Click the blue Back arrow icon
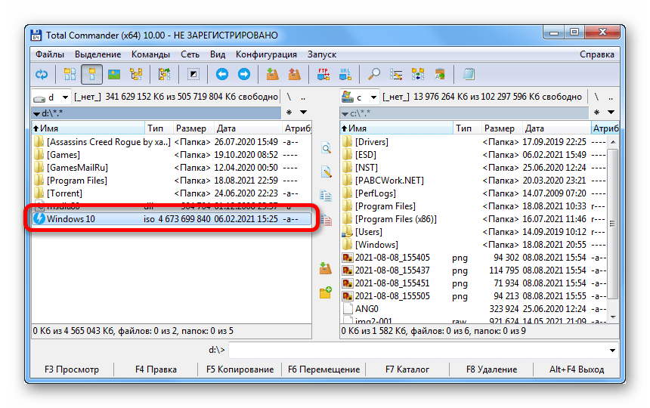650x408 pixels. 221,74
